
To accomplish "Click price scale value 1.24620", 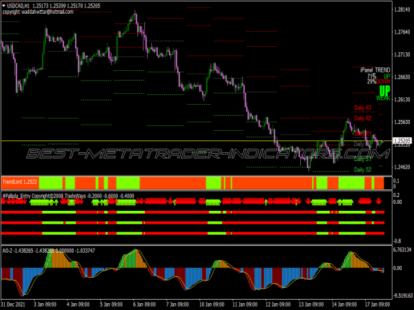I will click(x=402, y=167).
